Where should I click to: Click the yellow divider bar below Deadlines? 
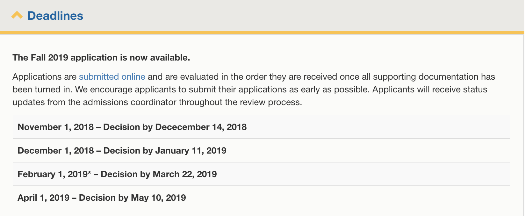(262, 32)
